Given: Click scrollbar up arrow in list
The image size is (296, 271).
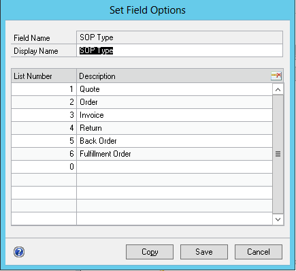Looking at the screenshot, I should tap(278, 90).
